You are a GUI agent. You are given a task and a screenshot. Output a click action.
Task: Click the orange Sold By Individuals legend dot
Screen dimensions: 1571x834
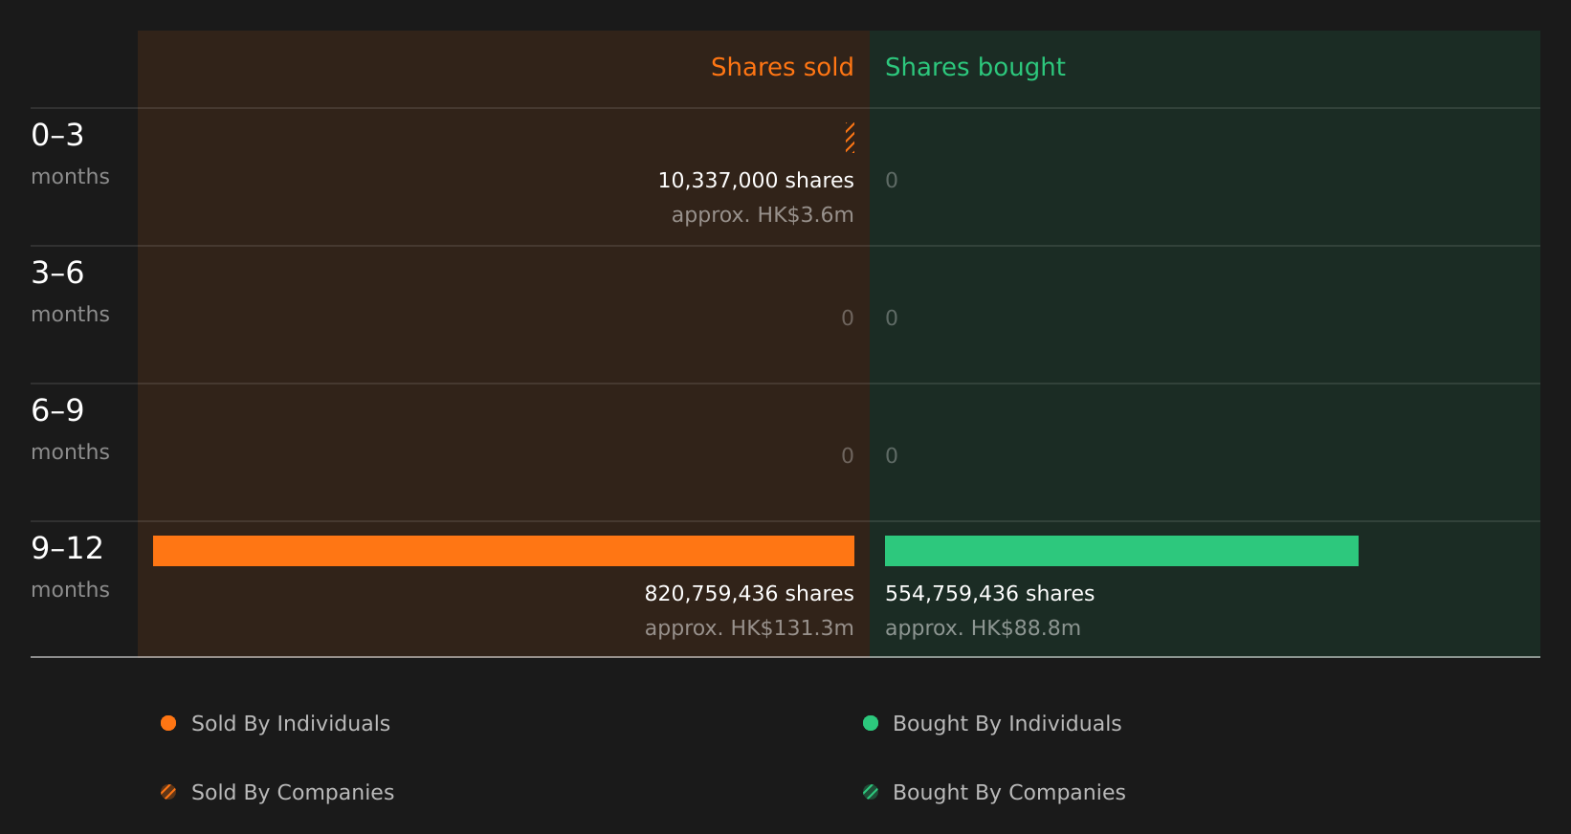point(168,723)
